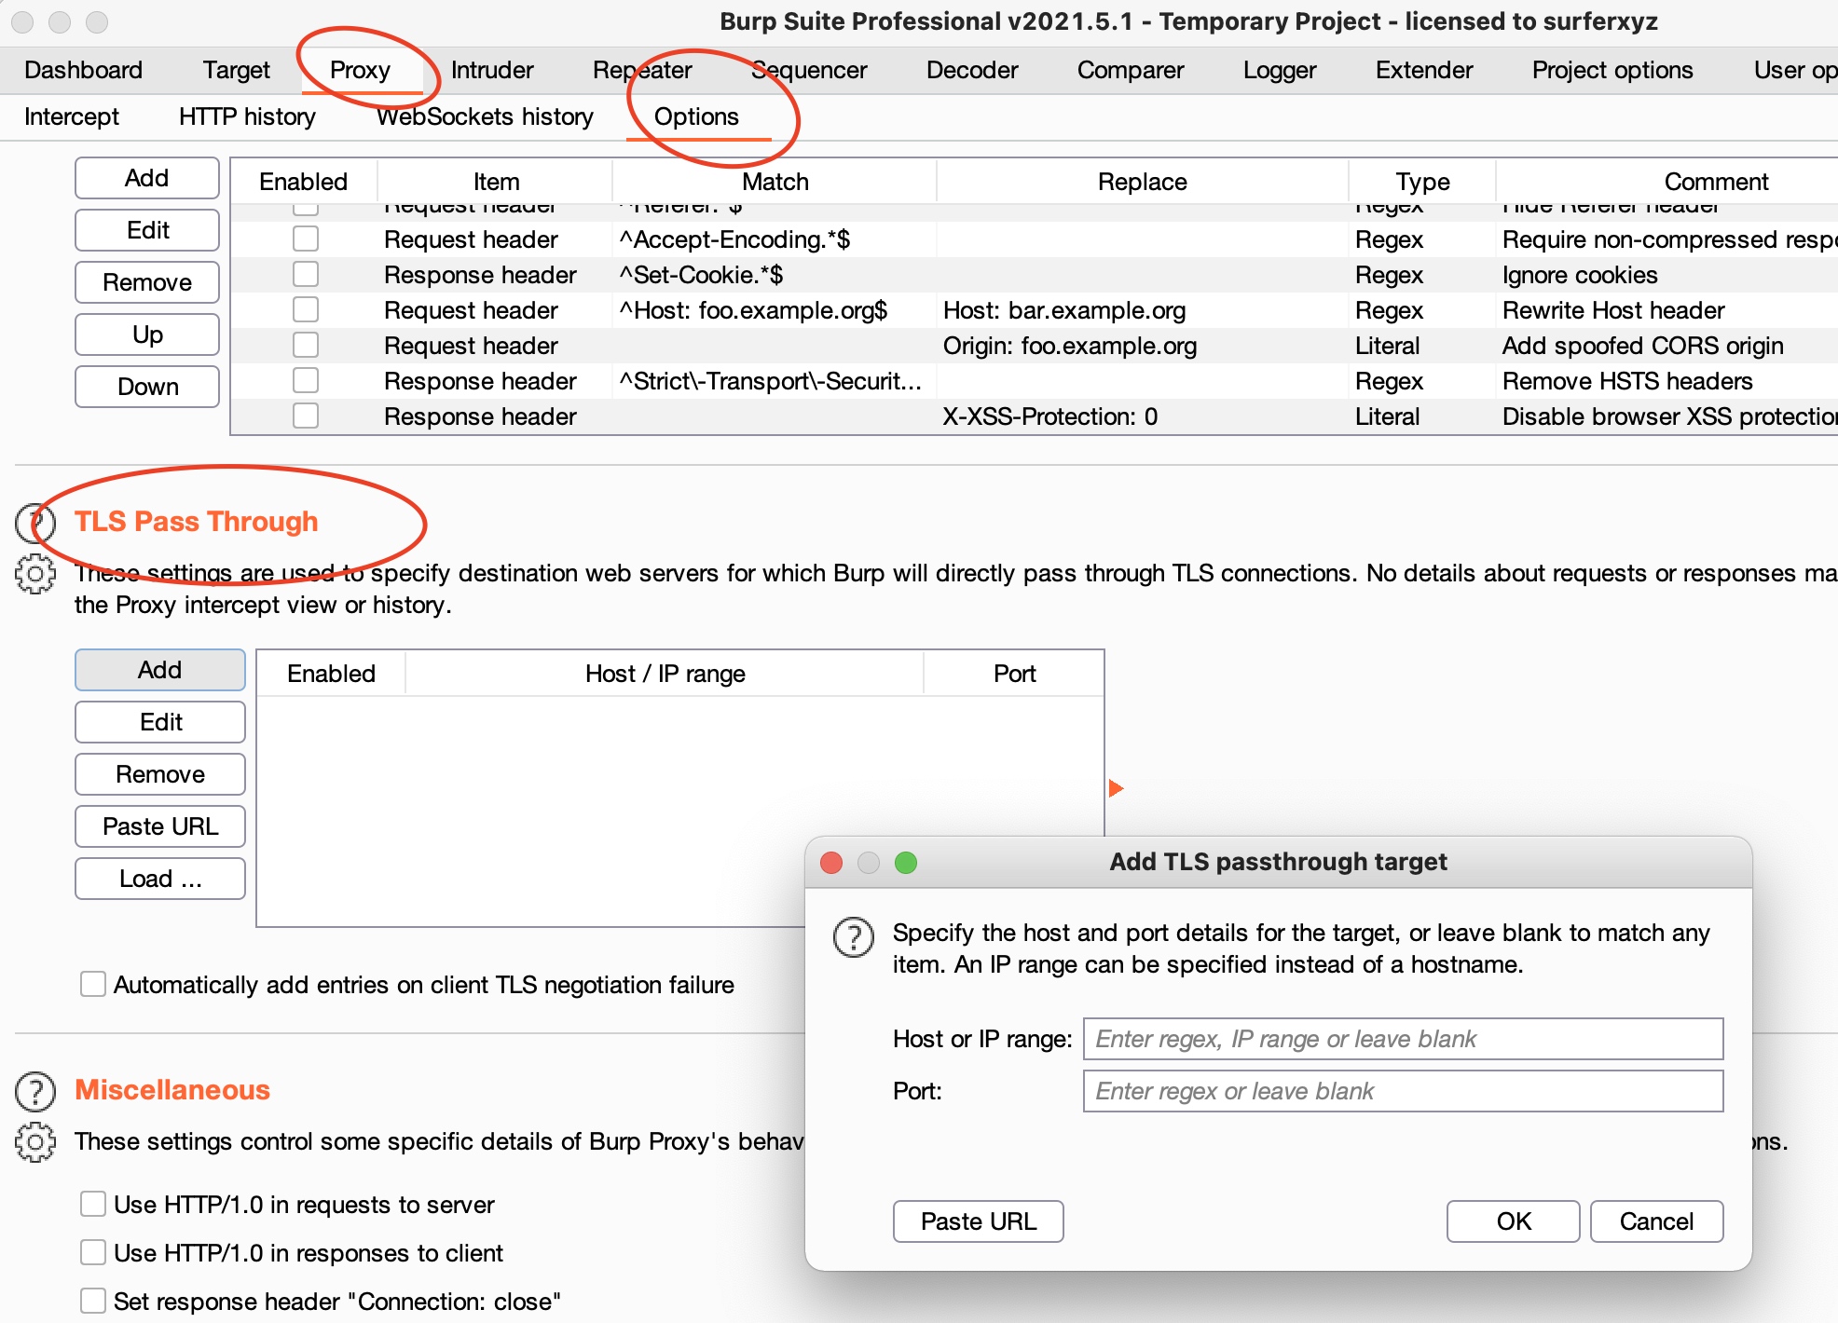
Task: Open Miscellaneous section settings gear
Action: pos(35,1142)
